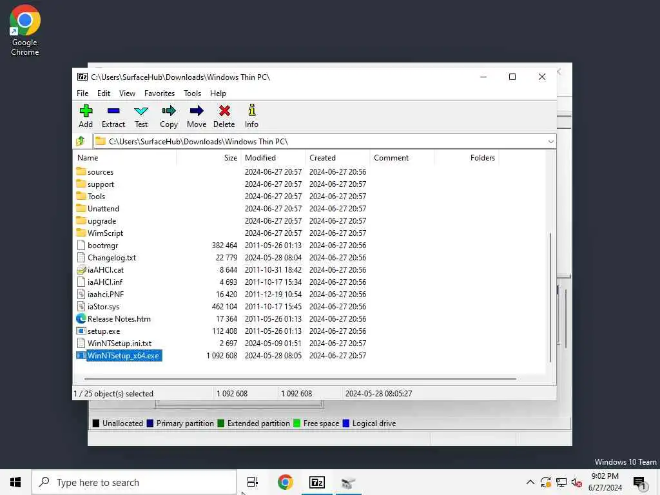Click the red Delete icon
This screenshot has height=495, width=660.
point(224,111)
